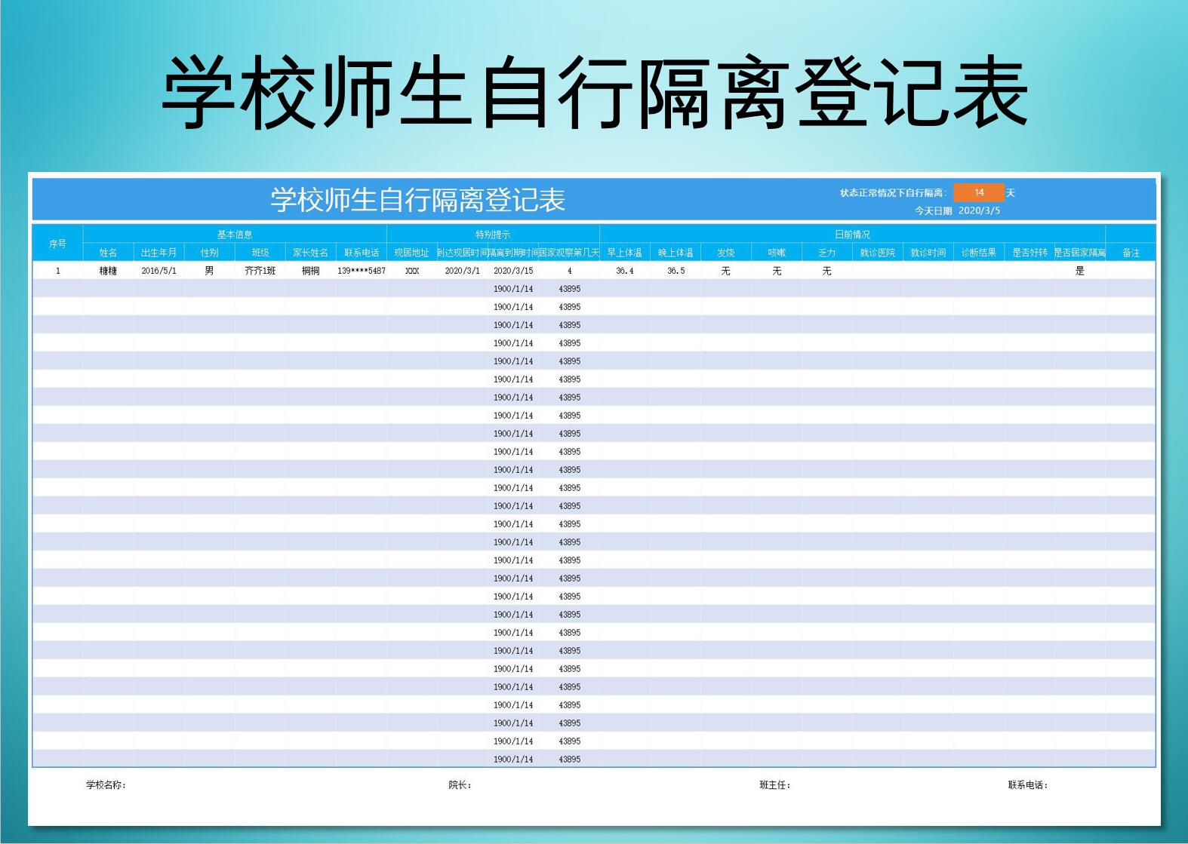
Task: Click the 是 cell under 是否居家隔离
Action: (x=1080, y=271)
